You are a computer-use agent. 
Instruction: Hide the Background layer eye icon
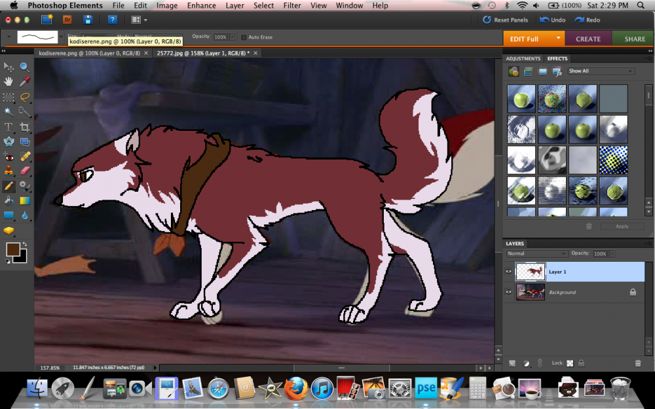508,292
